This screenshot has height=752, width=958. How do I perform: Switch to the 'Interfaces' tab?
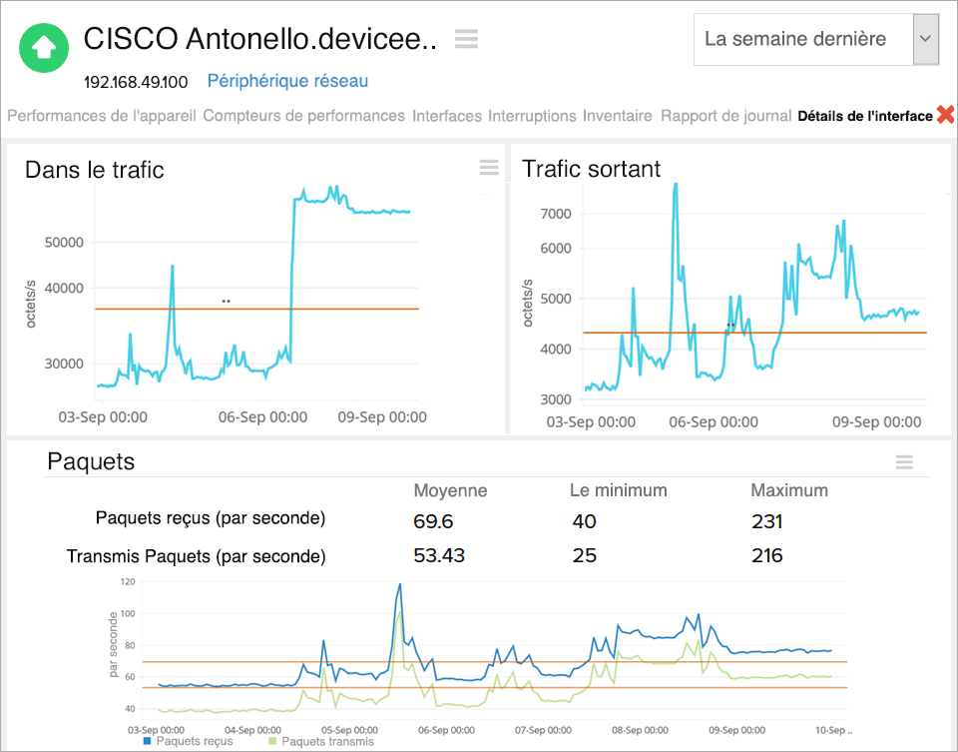(446, 116)
